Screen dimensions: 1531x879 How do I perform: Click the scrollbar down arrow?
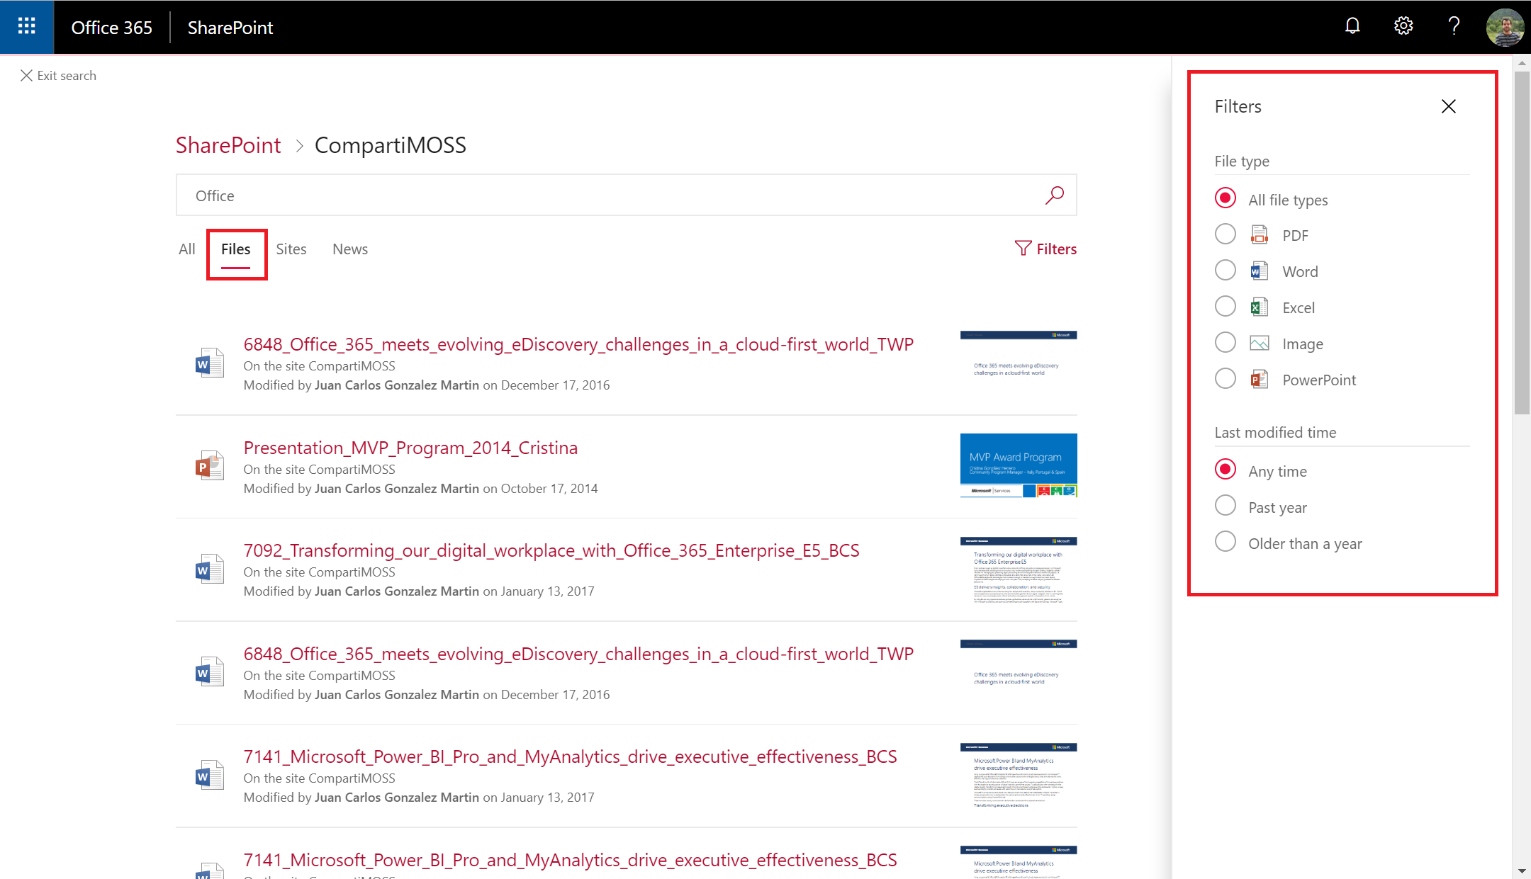pyautogui.click(x=1522, y=871)
